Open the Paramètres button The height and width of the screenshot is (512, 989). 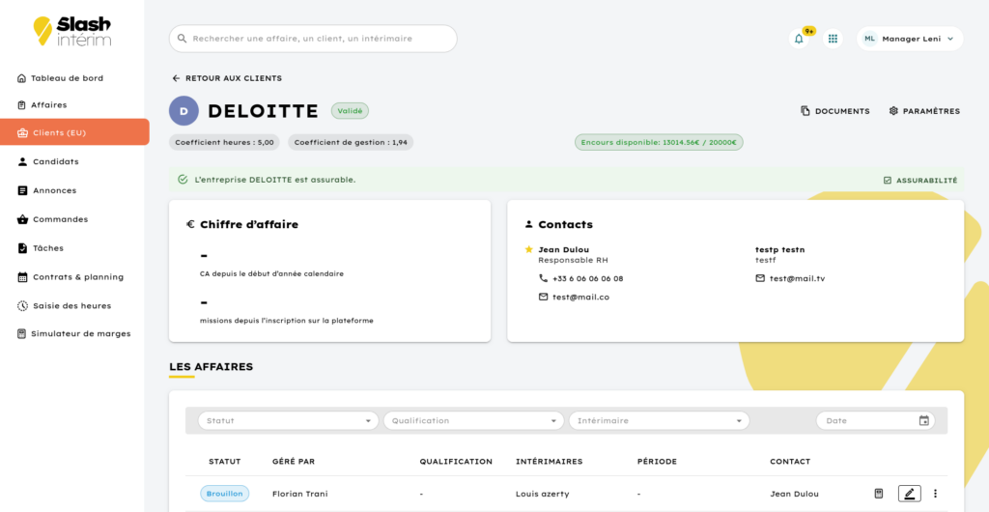point(924,111)
